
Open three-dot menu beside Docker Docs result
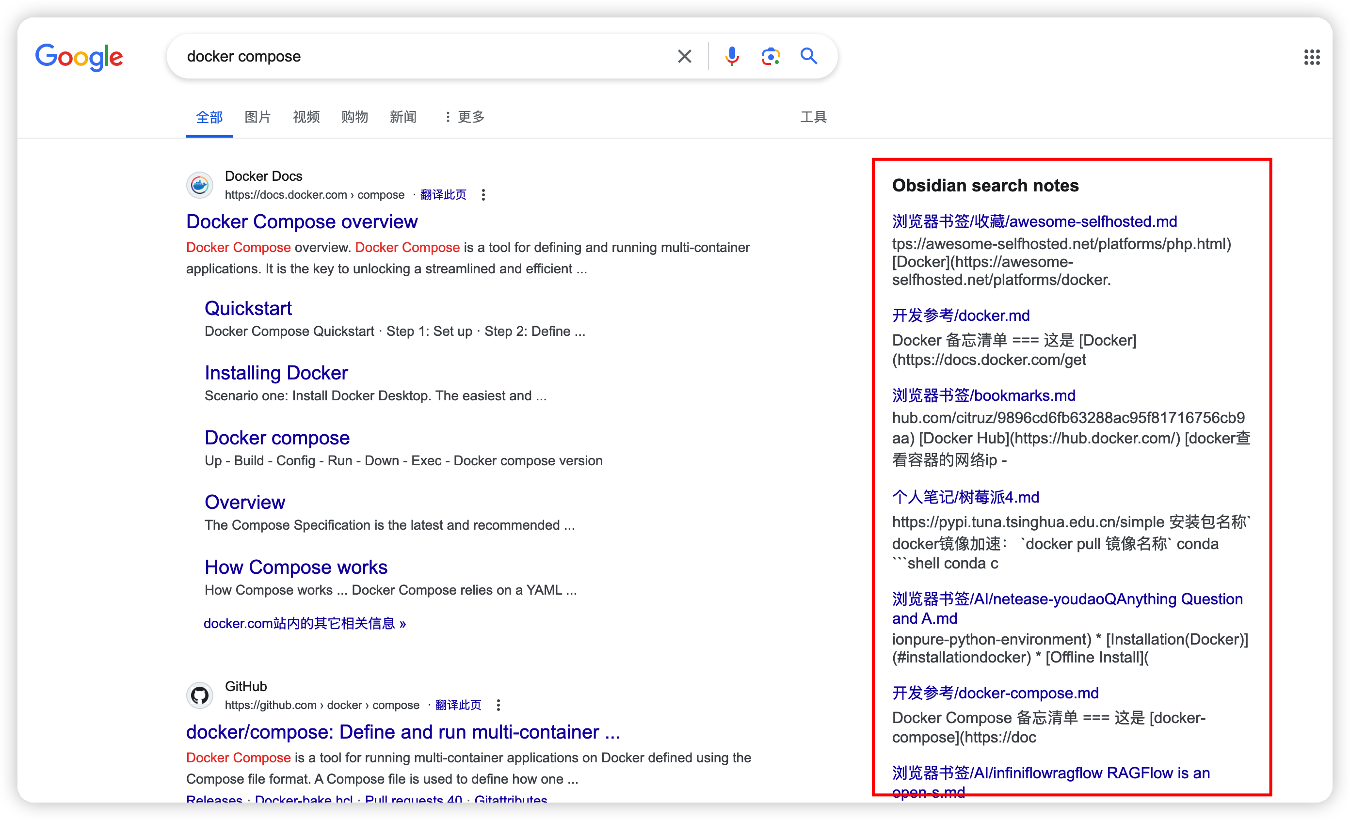pyautogui.click(x=483, y=195)
